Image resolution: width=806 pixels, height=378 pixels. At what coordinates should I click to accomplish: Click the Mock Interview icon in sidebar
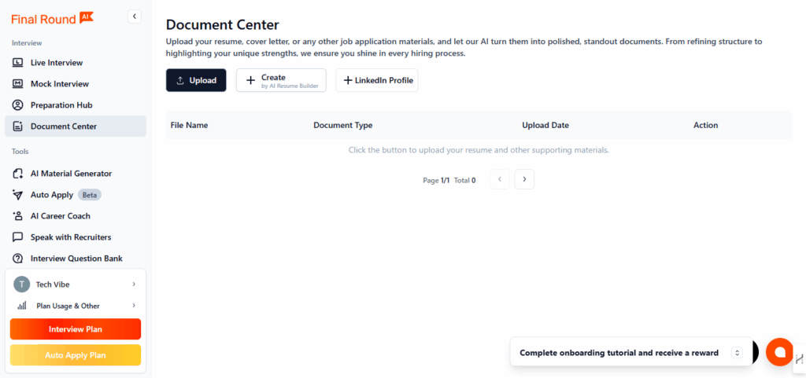[18, 83]
